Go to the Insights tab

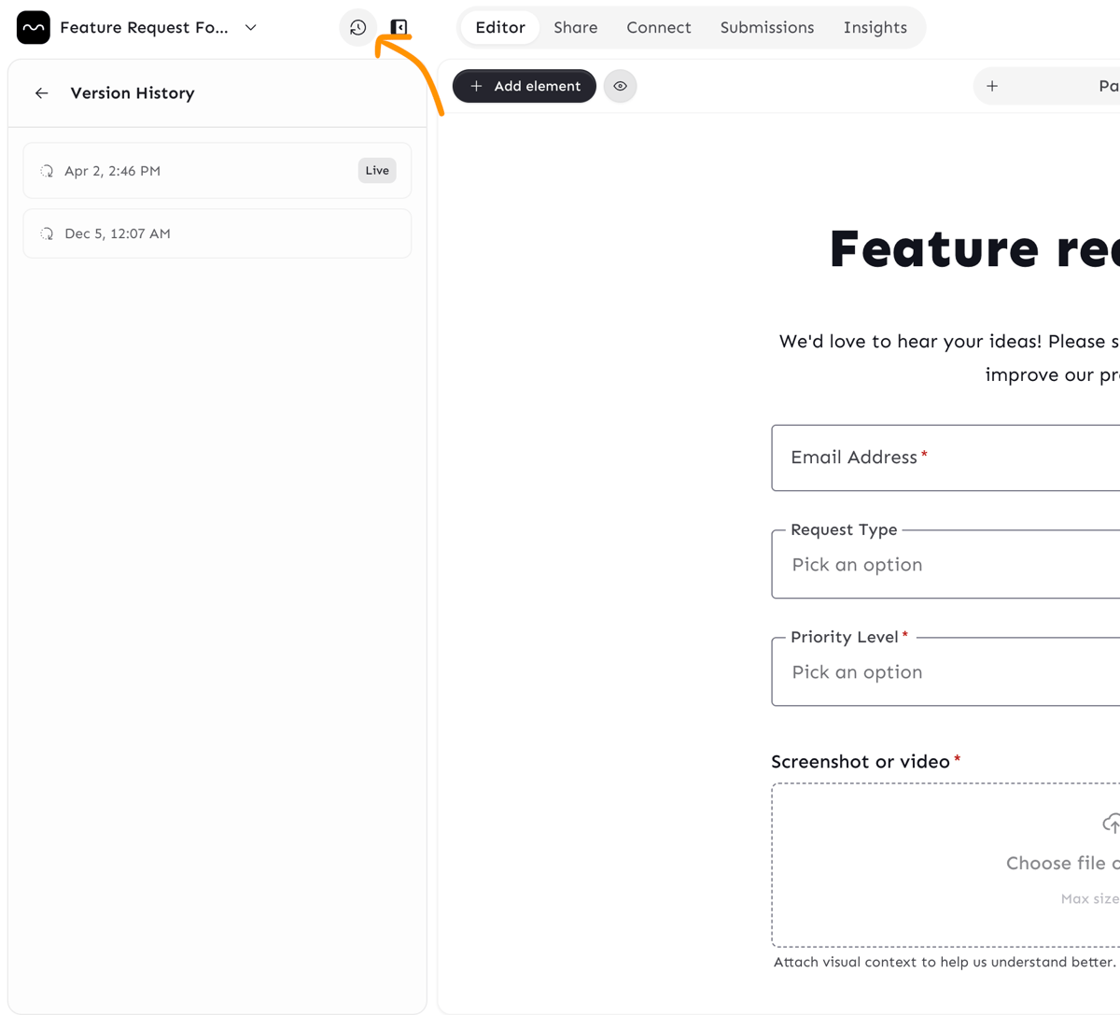pyautogui.click(x=875, y=28)
